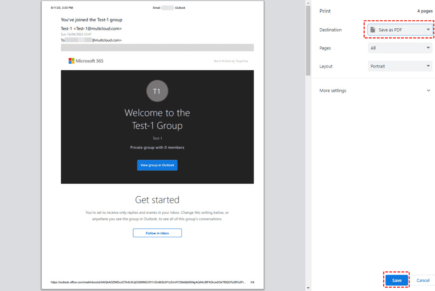The height and width of the screenshot is (291, 435).
Task: Open the Destination dropdown showing Save as PDF
Action: click(x=400, y=30)
